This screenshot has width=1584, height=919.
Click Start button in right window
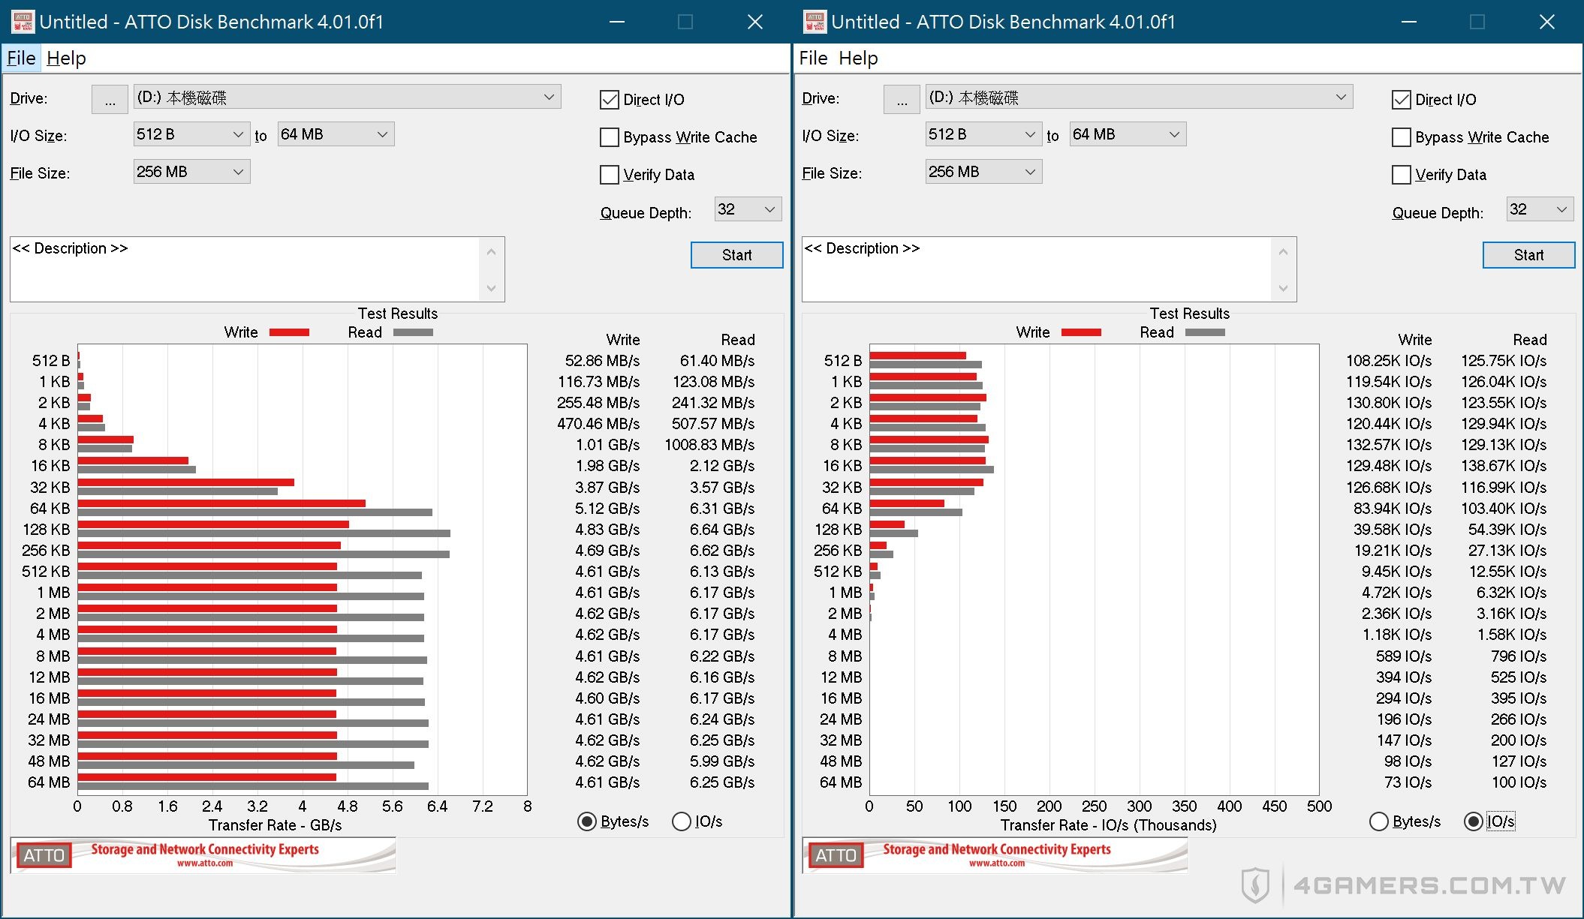click(x=1528, y=255)
